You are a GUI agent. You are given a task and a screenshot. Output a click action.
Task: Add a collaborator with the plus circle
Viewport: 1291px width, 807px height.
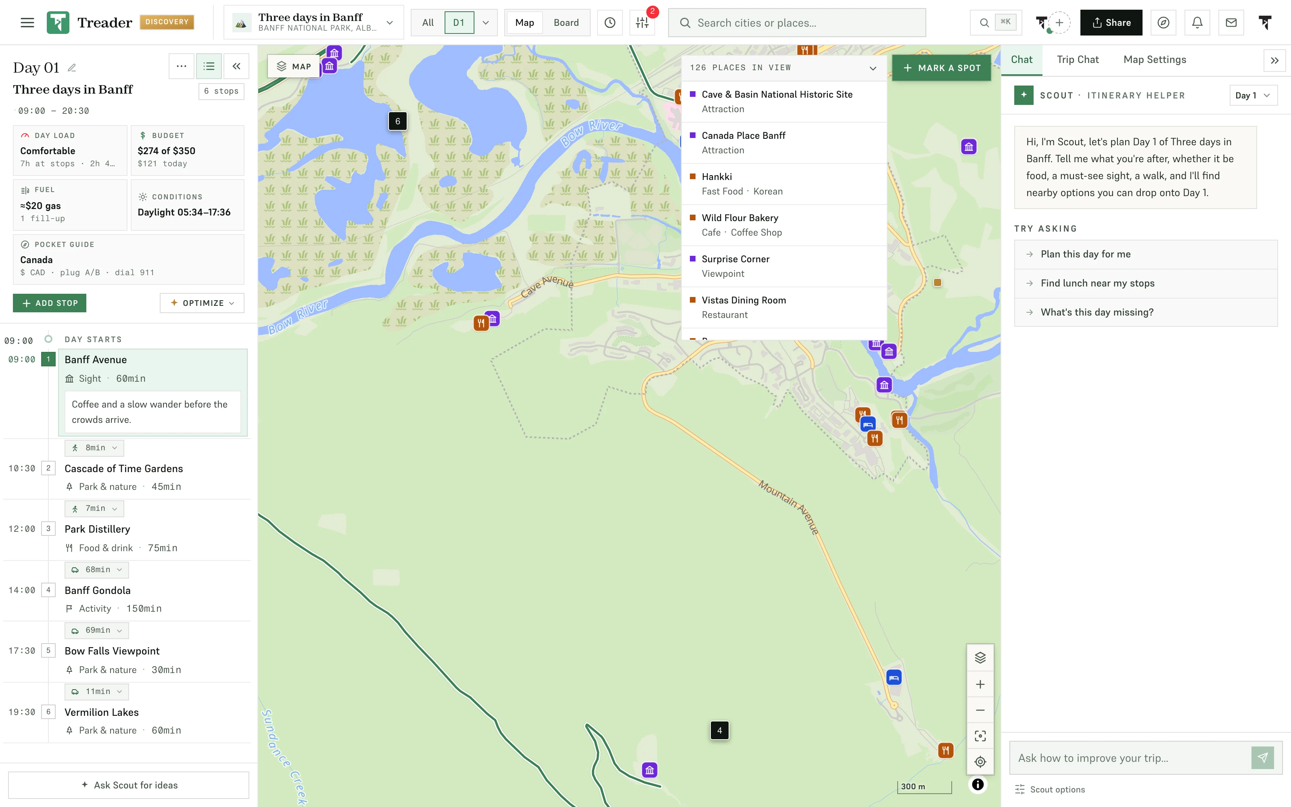(1059, 23)
